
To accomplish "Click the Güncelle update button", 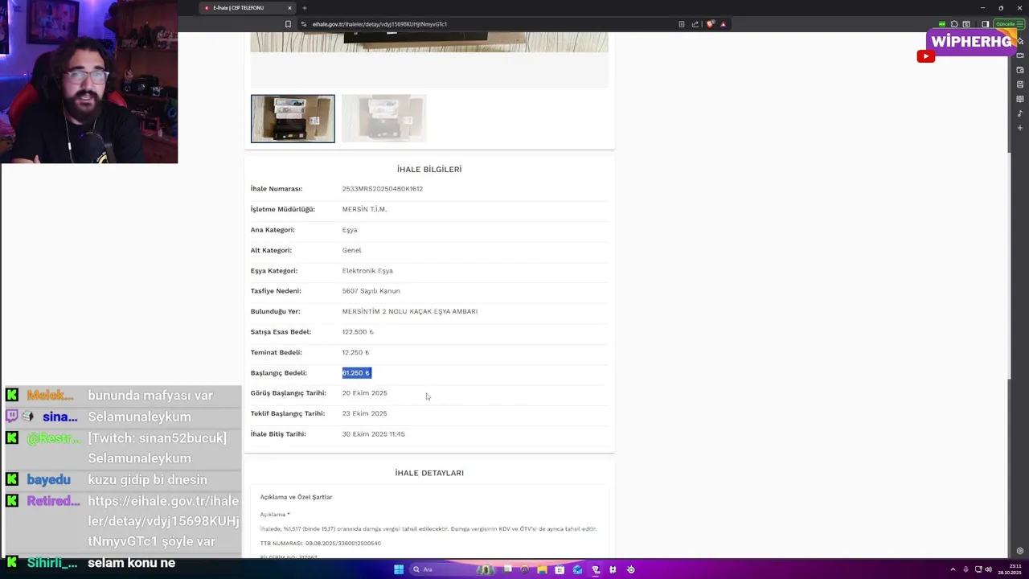I will coord(1009,24).
